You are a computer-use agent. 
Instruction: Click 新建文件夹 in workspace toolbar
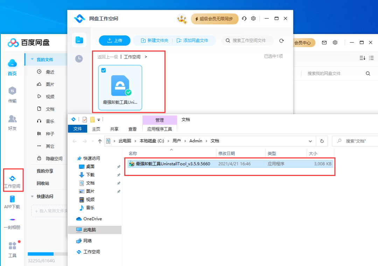coord(155,41)
